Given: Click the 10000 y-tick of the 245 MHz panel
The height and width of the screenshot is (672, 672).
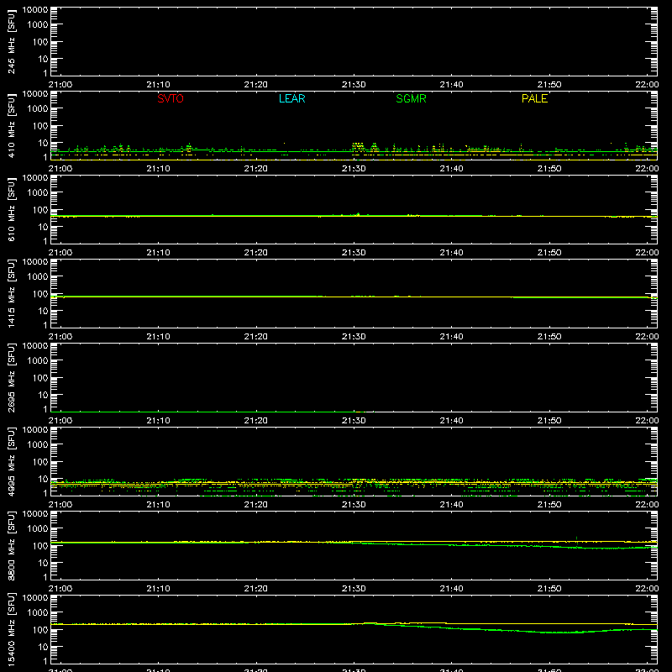Looking at the screenshot, I should pos(35,10).
